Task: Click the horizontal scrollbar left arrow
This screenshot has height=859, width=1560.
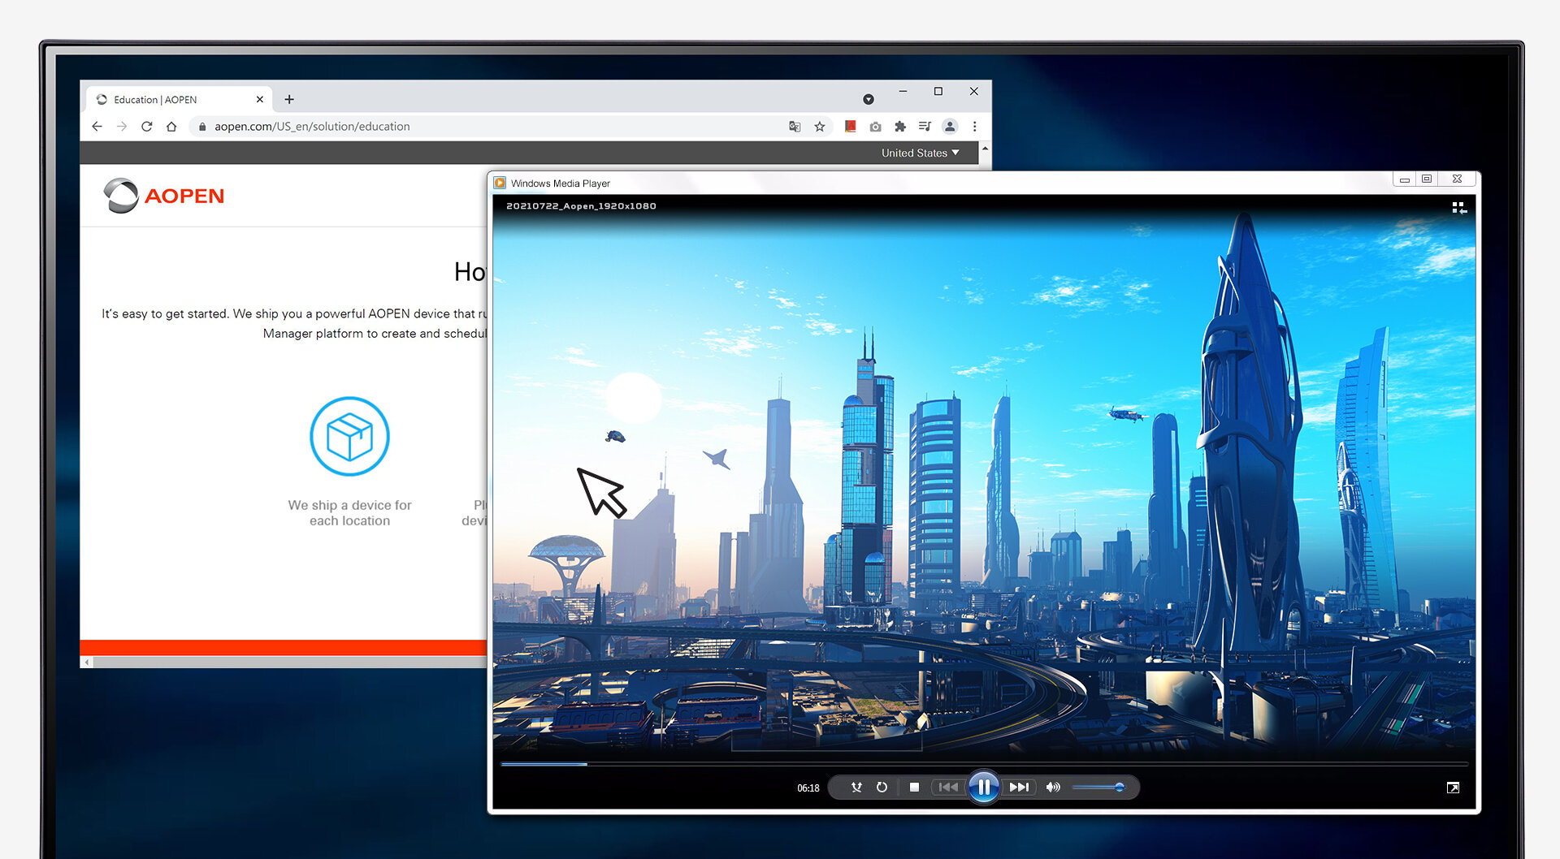Action: coord(87,663)
